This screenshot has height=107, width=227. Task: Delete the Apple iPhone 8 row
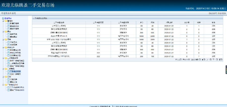click(213, 36)
